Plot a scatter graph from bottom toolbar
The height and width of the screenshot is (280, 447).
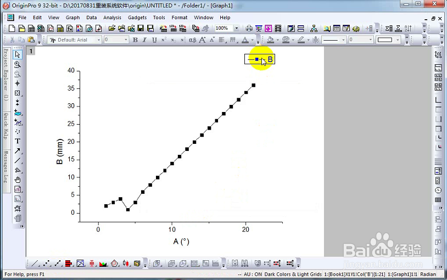click(47, 264)
